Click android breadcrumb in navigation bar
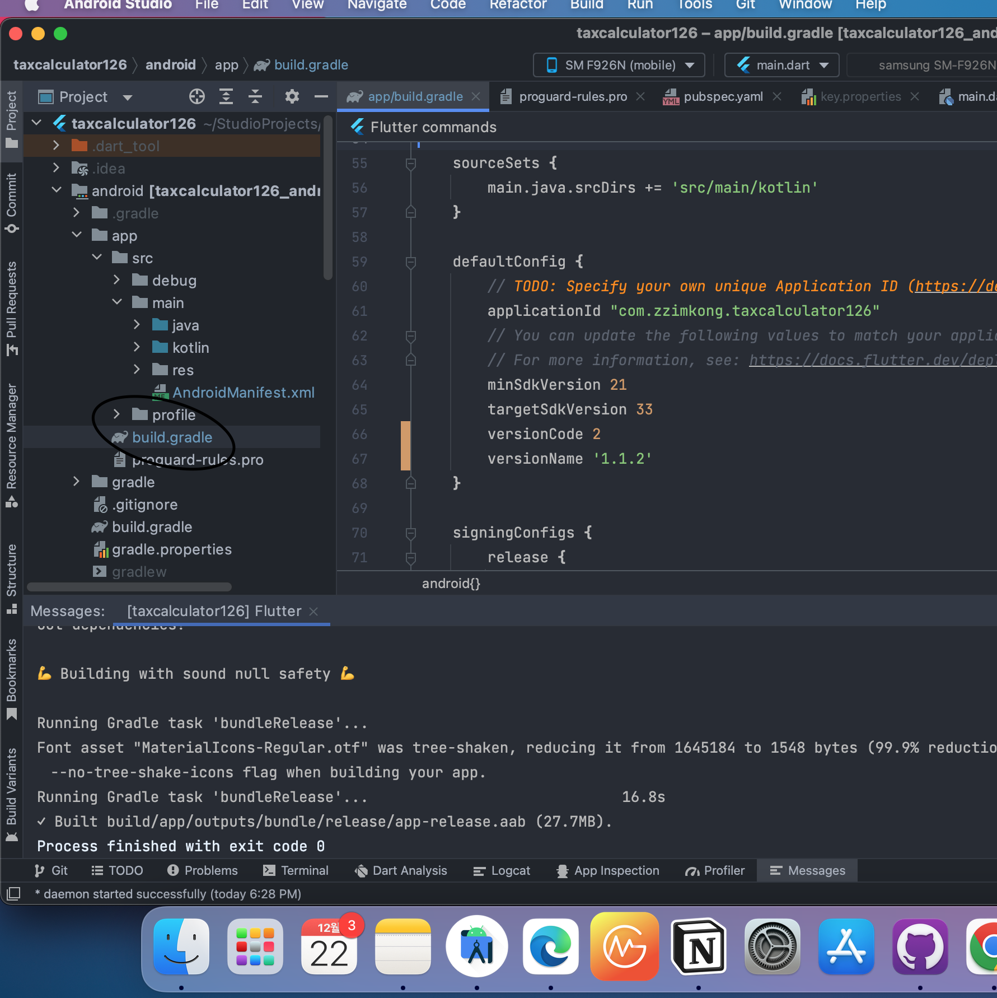The image size is (997, 998). [171, 65]
